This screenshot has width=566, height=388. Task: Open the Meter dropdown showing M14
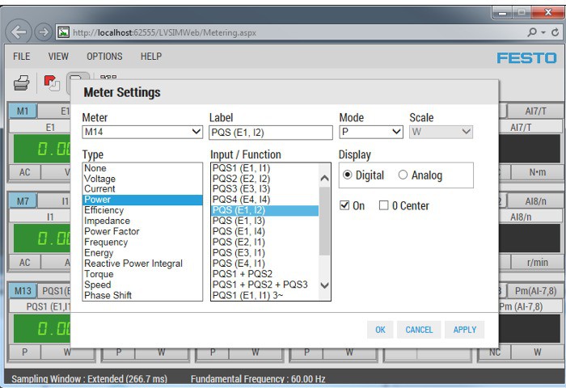(142, 133)
